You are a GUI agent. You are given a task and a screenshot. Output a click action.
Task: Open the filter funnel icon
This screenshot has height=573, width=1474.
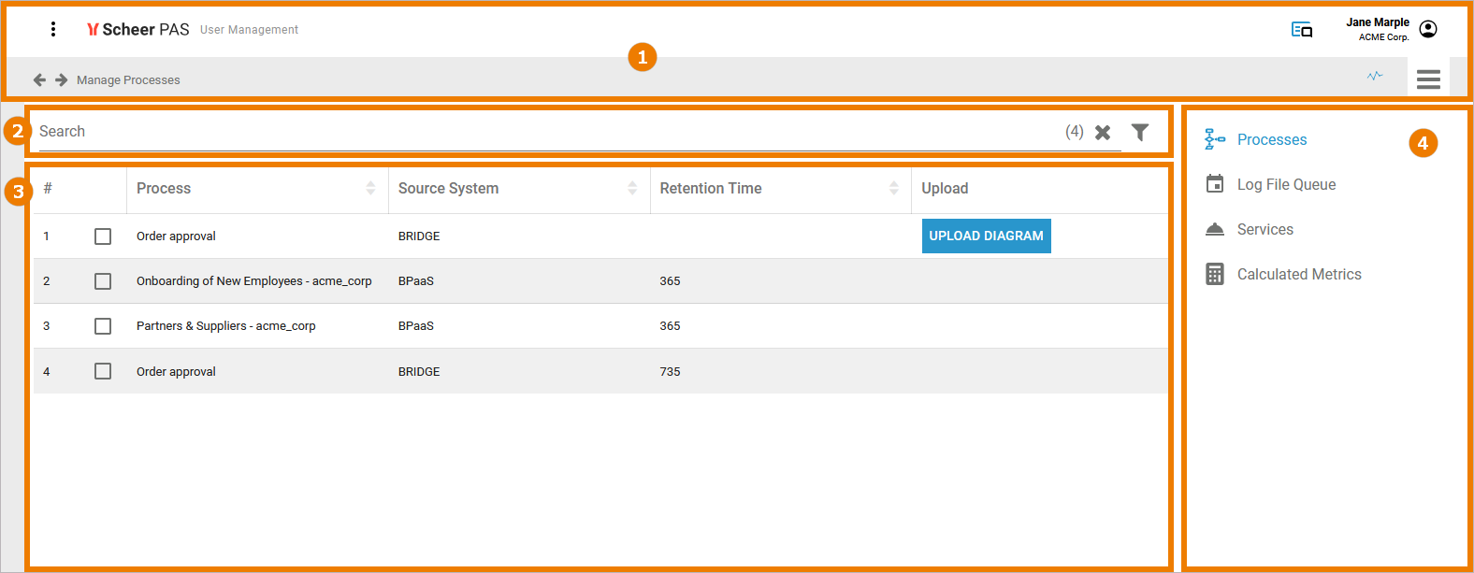(1139, 133)
